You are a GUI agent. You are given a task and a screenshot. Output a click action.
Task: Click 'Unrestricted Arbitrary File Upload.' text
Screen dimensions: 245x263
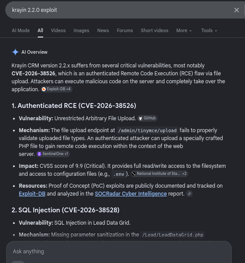(95, 119)
